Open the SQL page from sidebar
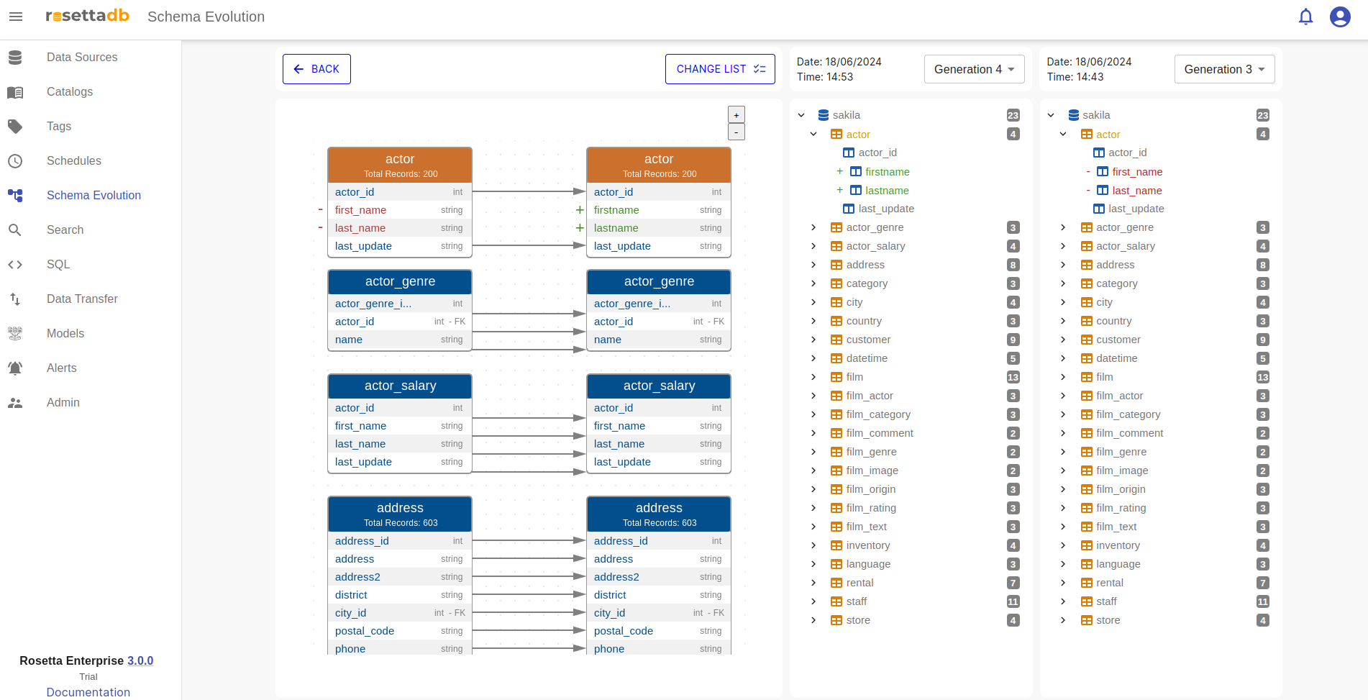Viewport: 1368px width, 700px height. coord(58,265)
